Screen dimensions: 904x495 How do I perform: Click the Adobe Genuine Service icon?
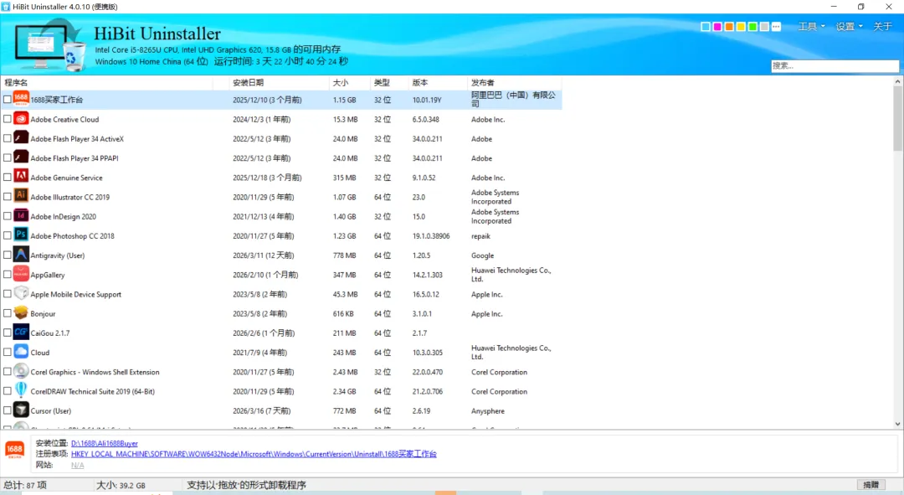tap(21, 177)
